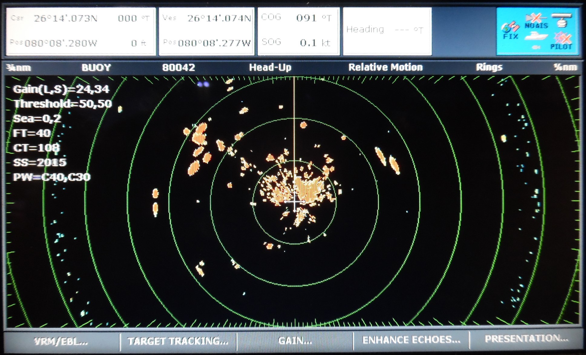Toggle the Head-Up orientation mode
586x355 pixels.
[x=270, y=67]
